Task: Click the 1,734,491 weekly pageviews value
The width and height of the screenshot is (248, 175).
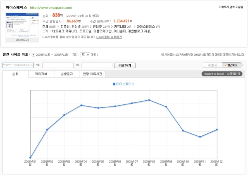Action: click(x=121, y=21)
